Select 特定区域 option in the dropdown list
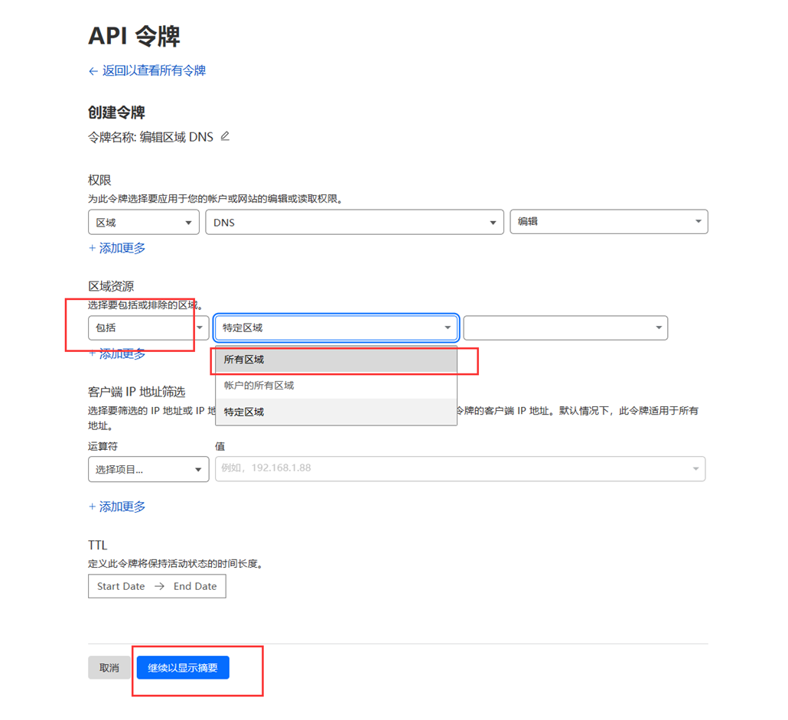Image resolution: width=788 pixels, height=720 pixels. pos(336,412)
